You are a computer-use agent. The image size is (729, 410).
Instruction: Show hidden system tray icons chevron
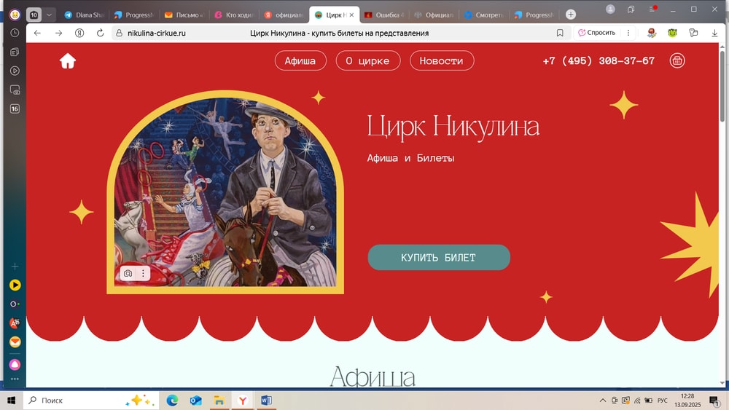pyautogui.click(x=603, y=401)
